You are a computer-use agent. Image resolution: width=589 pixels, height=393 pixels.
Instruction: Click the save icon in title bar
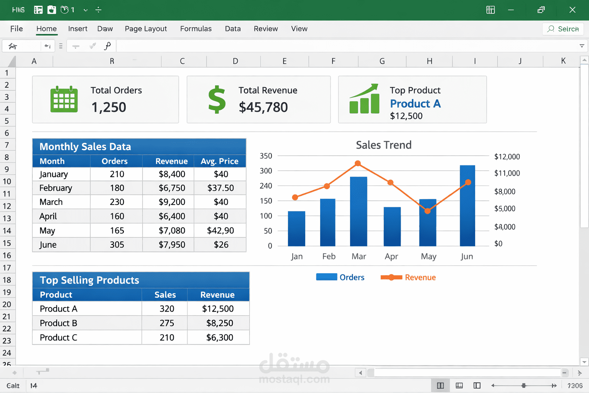(52, 10)
